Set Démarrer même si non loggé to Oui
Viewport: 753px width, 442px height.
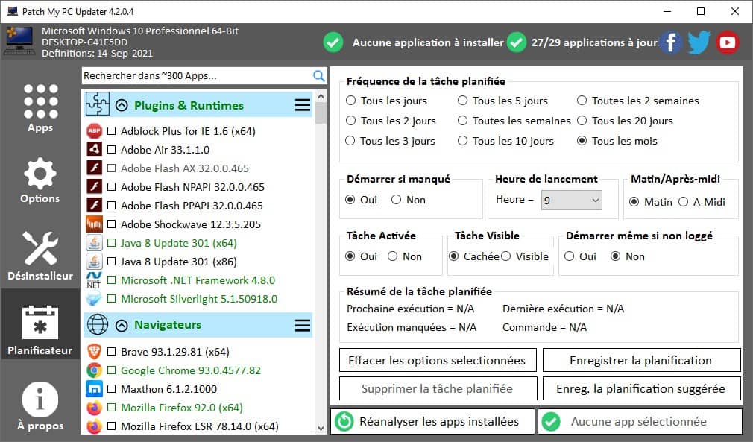[x=569, y=256]
